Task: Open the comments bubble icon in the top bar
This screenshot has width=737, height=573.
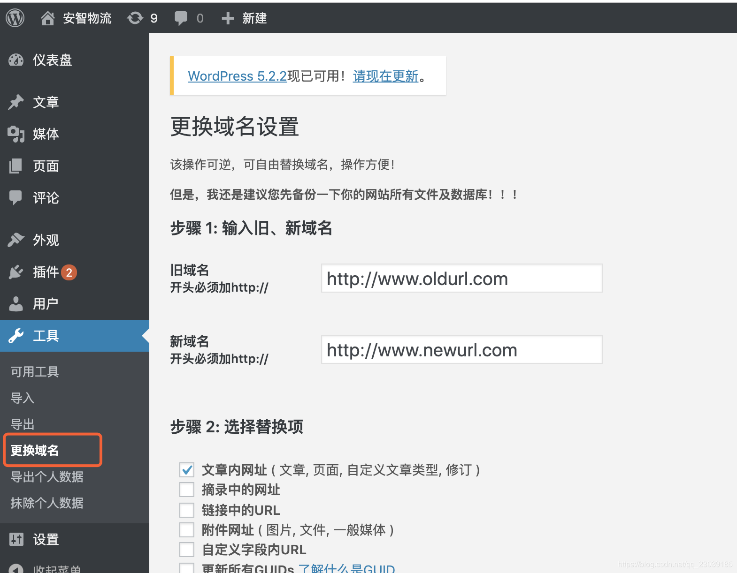Action: [x=181, y=18]
